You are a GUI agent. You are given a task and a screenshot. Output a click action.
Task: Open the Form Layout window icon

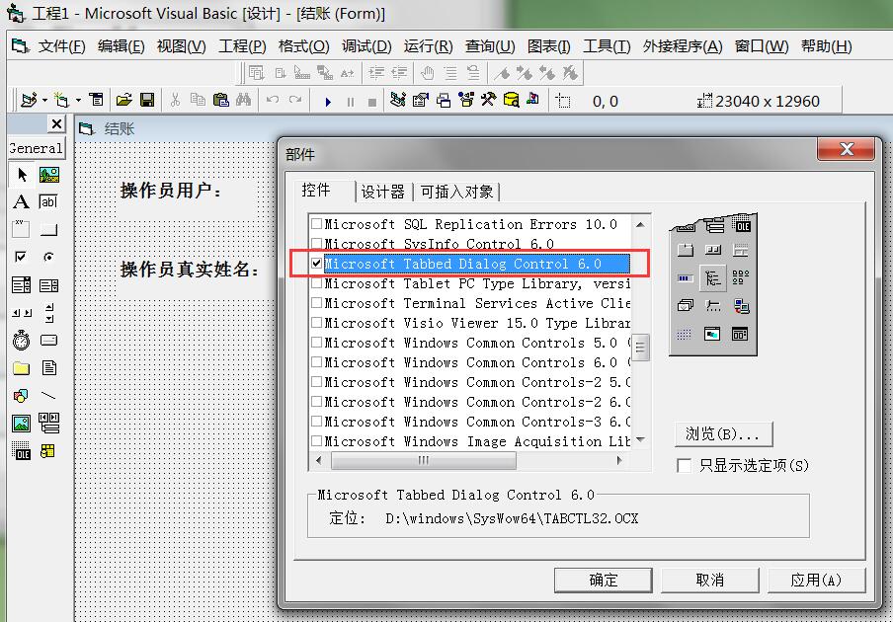[444, 101]
